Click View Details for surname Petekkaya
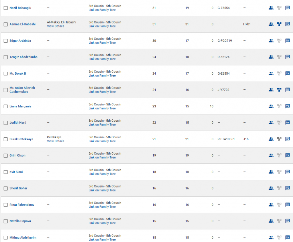 tap(56, 141)
